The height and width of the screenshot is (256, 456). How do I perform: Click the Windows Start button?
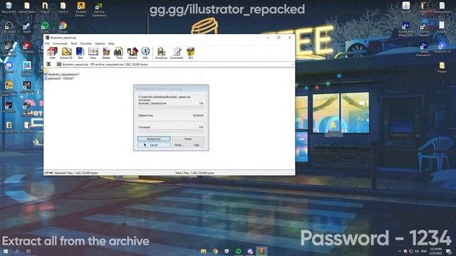(5, 251)
